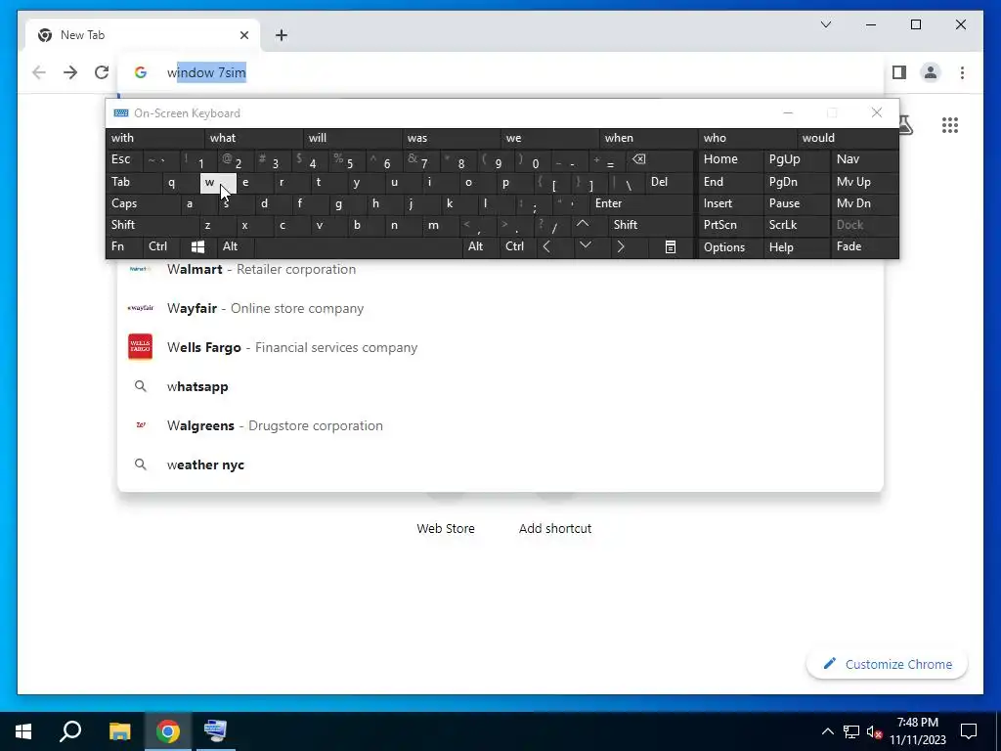
Task: Toggle the left Ctrl key
Action: click(161, 246)
